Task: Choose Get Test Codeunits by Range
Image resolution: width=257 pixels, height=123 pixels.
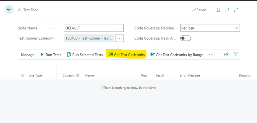Action: (x=177, y=55)
